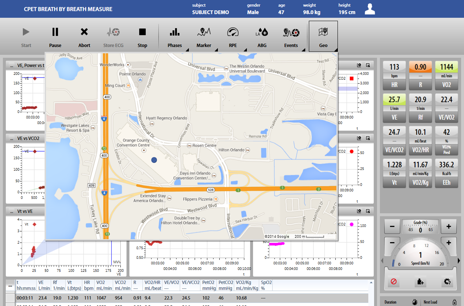
Task: Click the data table scroll up arrow
Action: 371,282
